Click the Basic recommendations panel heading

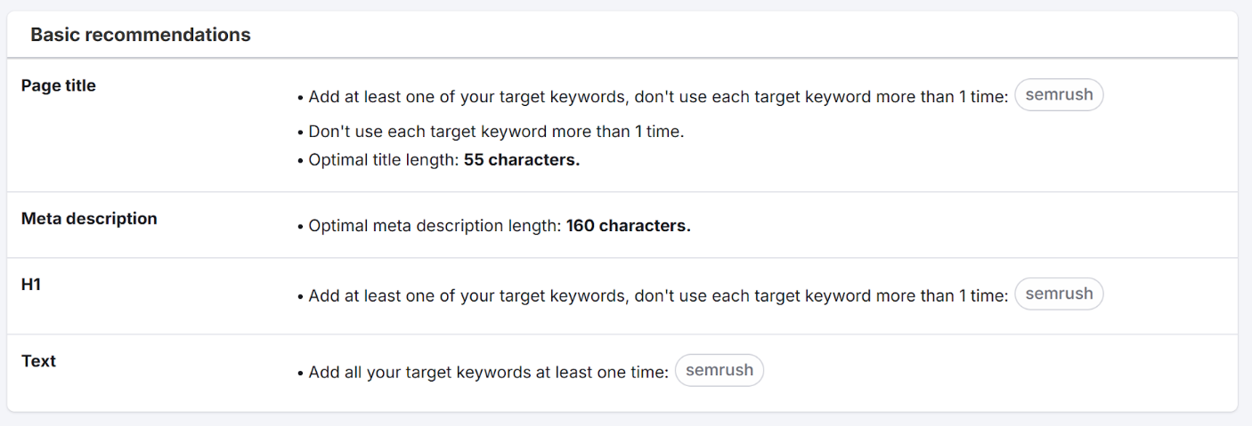point(141,36)
